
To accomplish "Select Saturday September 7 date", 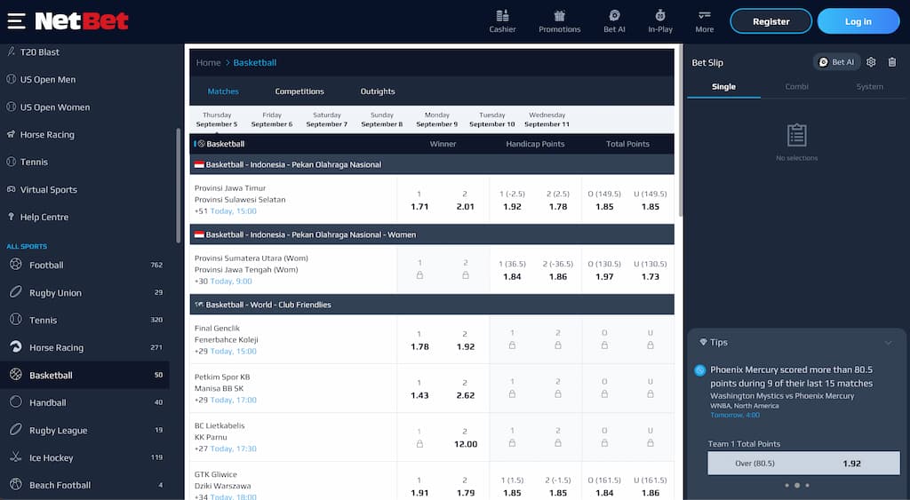I will [x=327, y=120].
